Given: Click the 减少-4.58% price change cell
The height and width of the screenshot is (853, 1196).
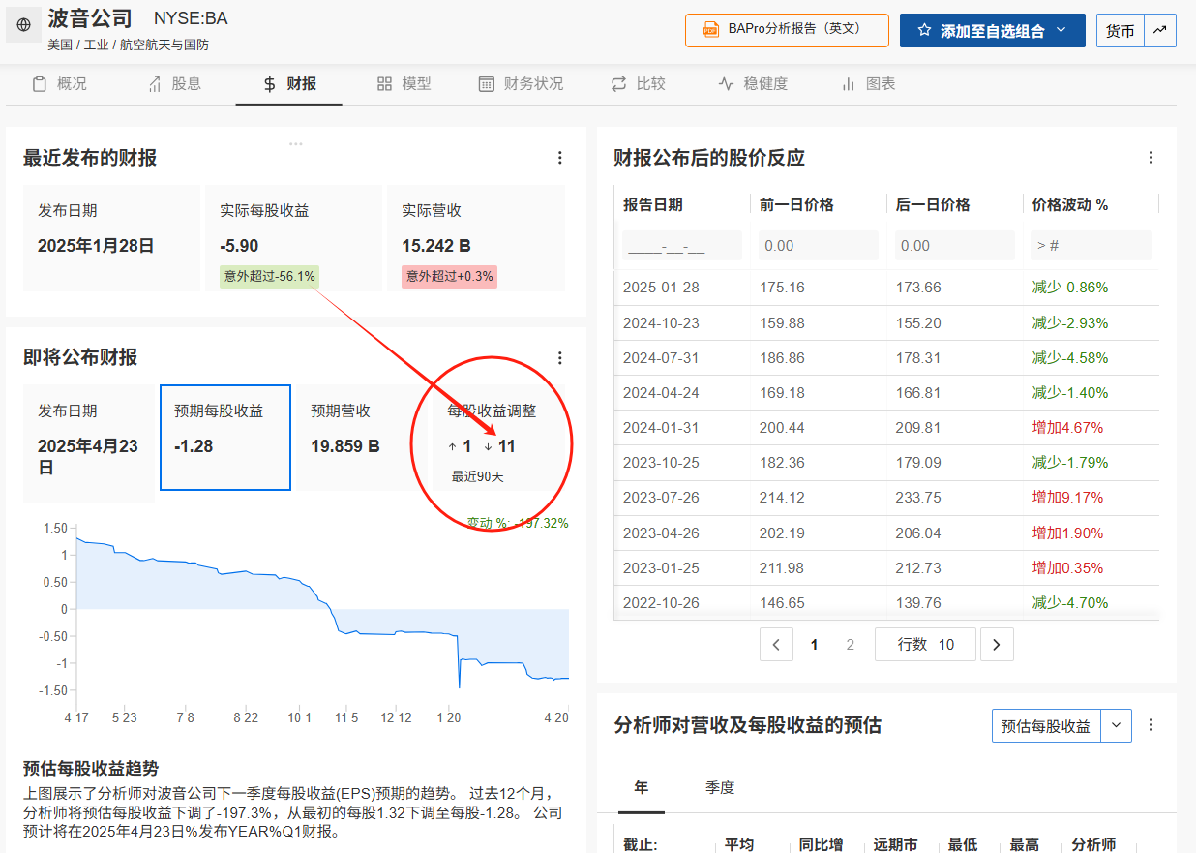Looking at the screenshot, I should coord(1070,358).
